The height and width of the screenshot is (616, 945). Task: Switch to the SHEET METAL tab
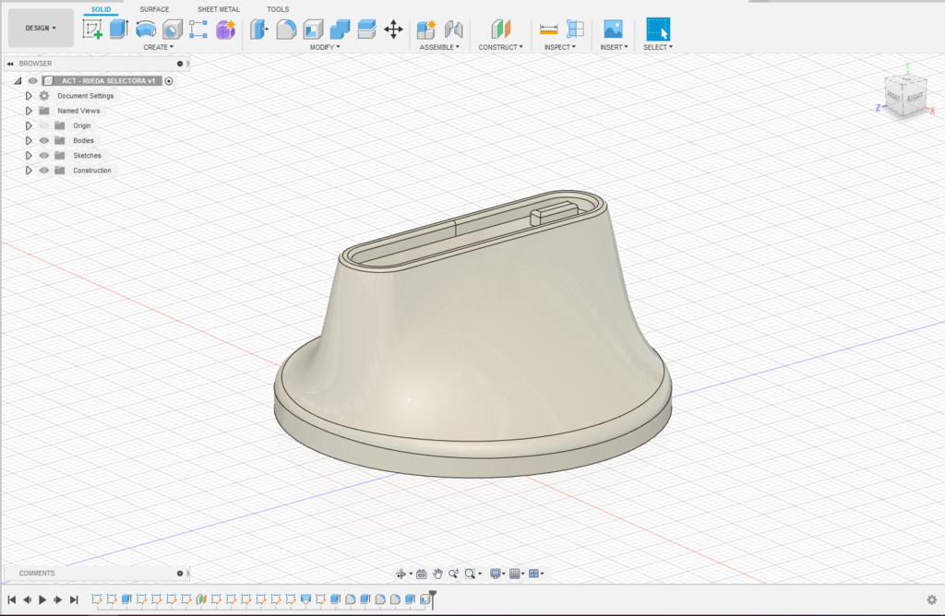tap(218, 9)
